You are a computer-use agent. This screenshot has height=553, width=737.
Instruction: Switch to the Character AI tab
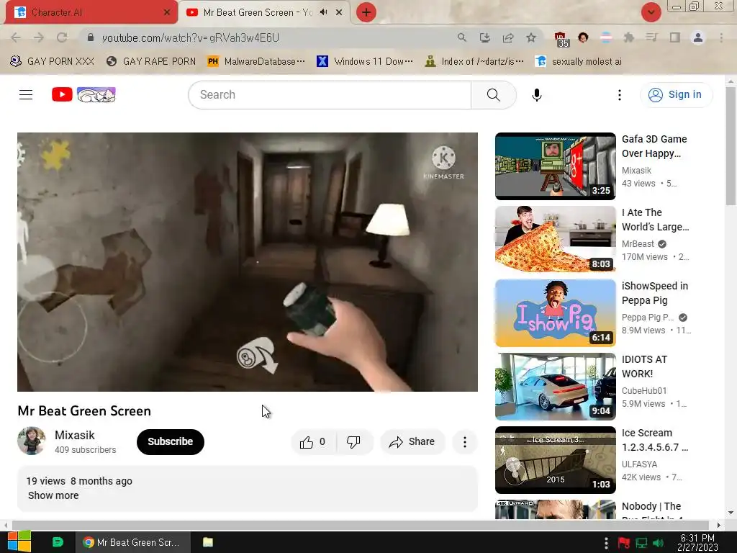point(91,12)
